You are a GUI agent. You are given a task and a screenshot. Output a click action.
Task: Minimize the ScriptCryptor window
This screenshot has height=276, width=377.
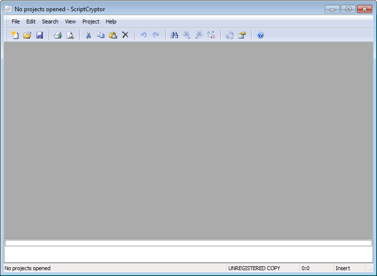click(x=332, y=9)
